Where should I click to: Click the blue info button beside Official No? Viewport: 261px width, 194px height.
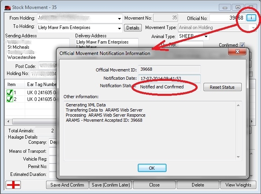[251, 17]
